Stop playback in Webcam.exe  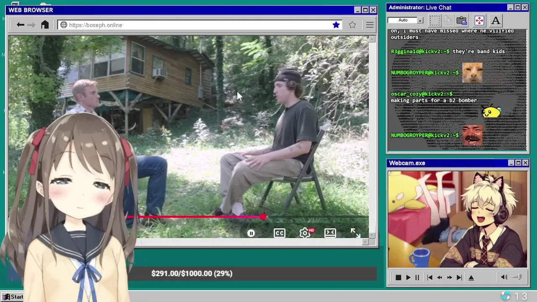pyautogui.click(x=398, y=278)
